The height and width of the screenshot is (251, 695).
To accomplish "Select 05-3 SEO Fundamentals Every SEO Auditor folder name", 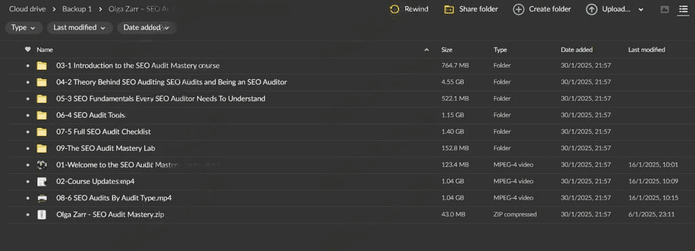I will [x=160, y=99].
